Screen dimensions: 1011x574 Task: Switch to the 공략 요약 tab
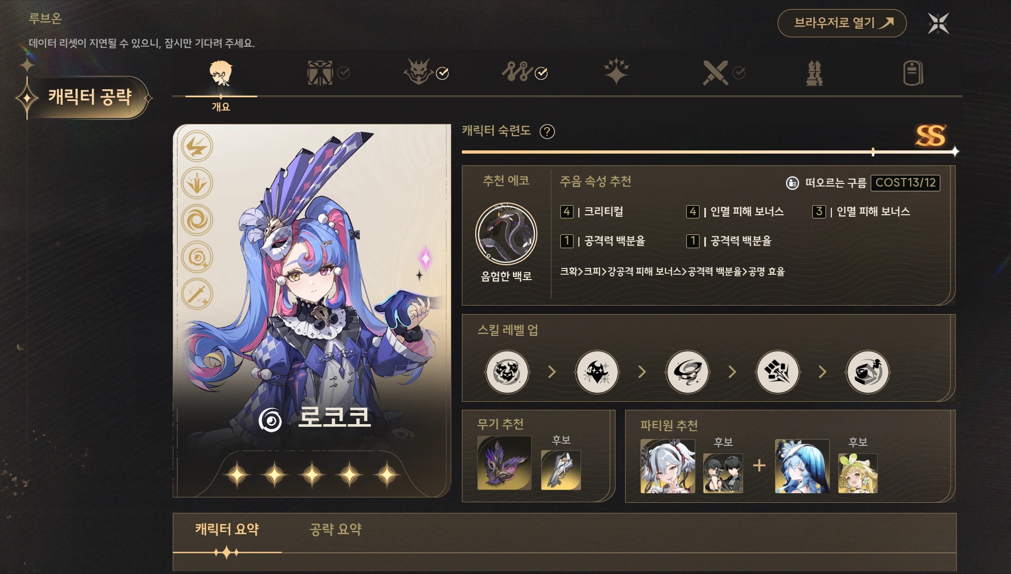point(335,529)
